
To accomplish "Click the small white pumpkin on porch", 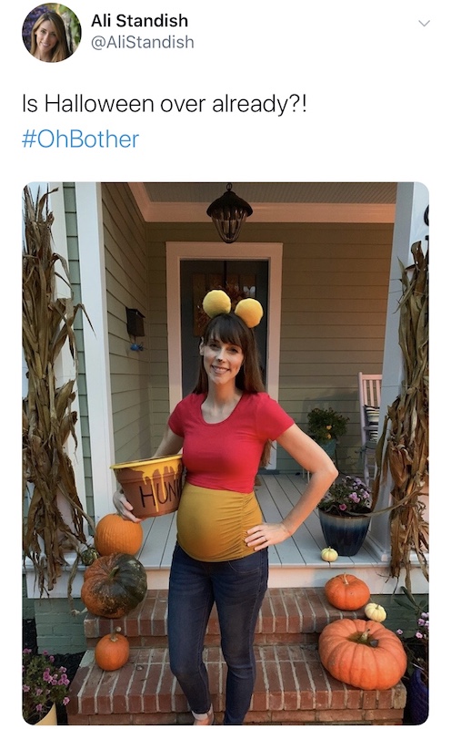I will (329, 554).
